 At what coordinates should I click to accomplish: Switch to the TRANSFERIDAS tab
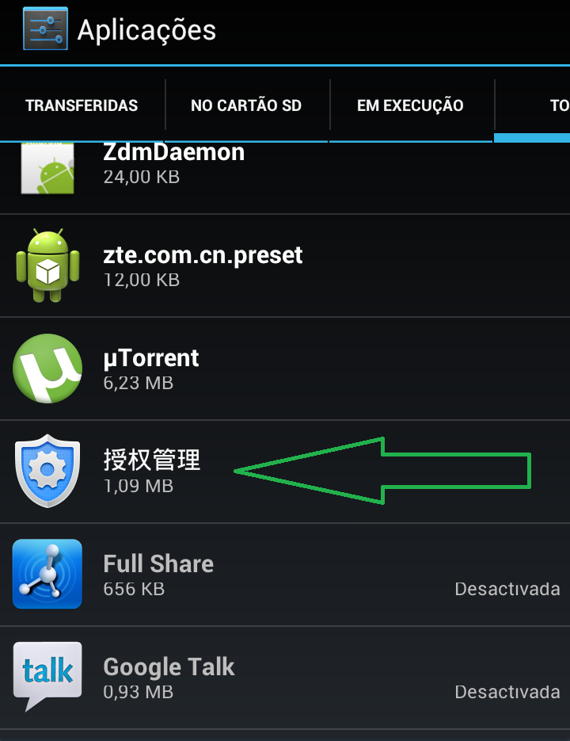click(82, 105)
